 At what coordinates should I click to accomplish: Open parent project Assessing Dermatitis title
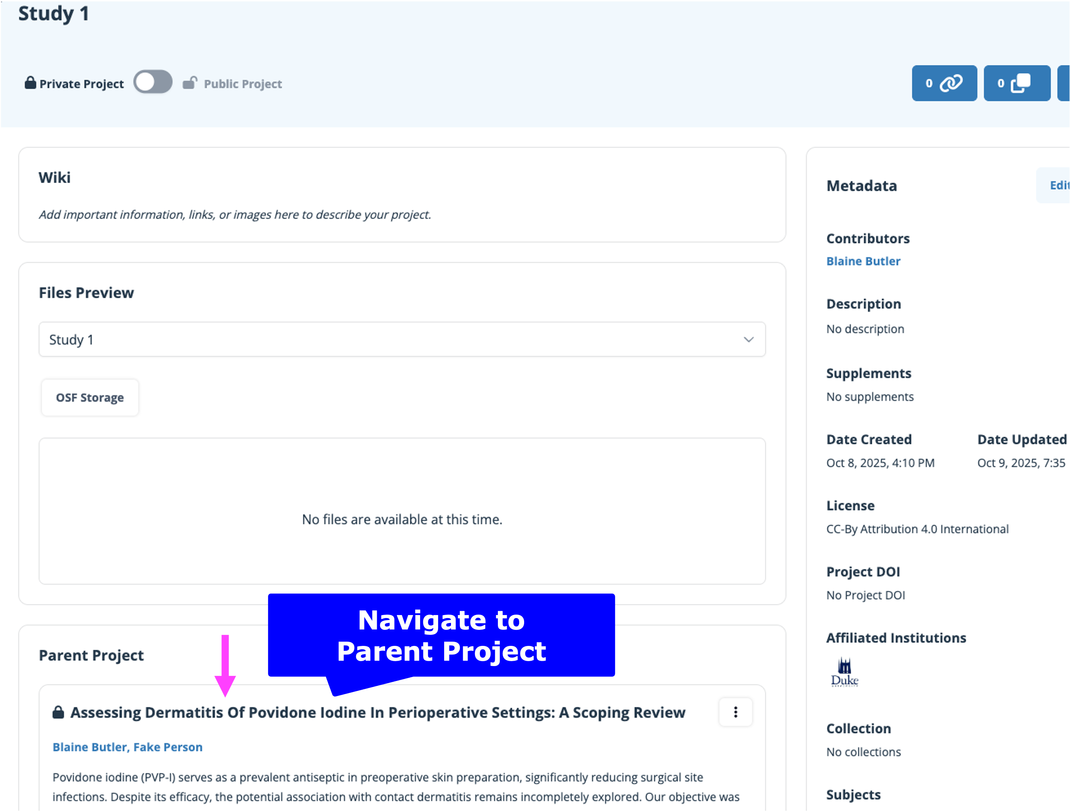tap(377, 712)
